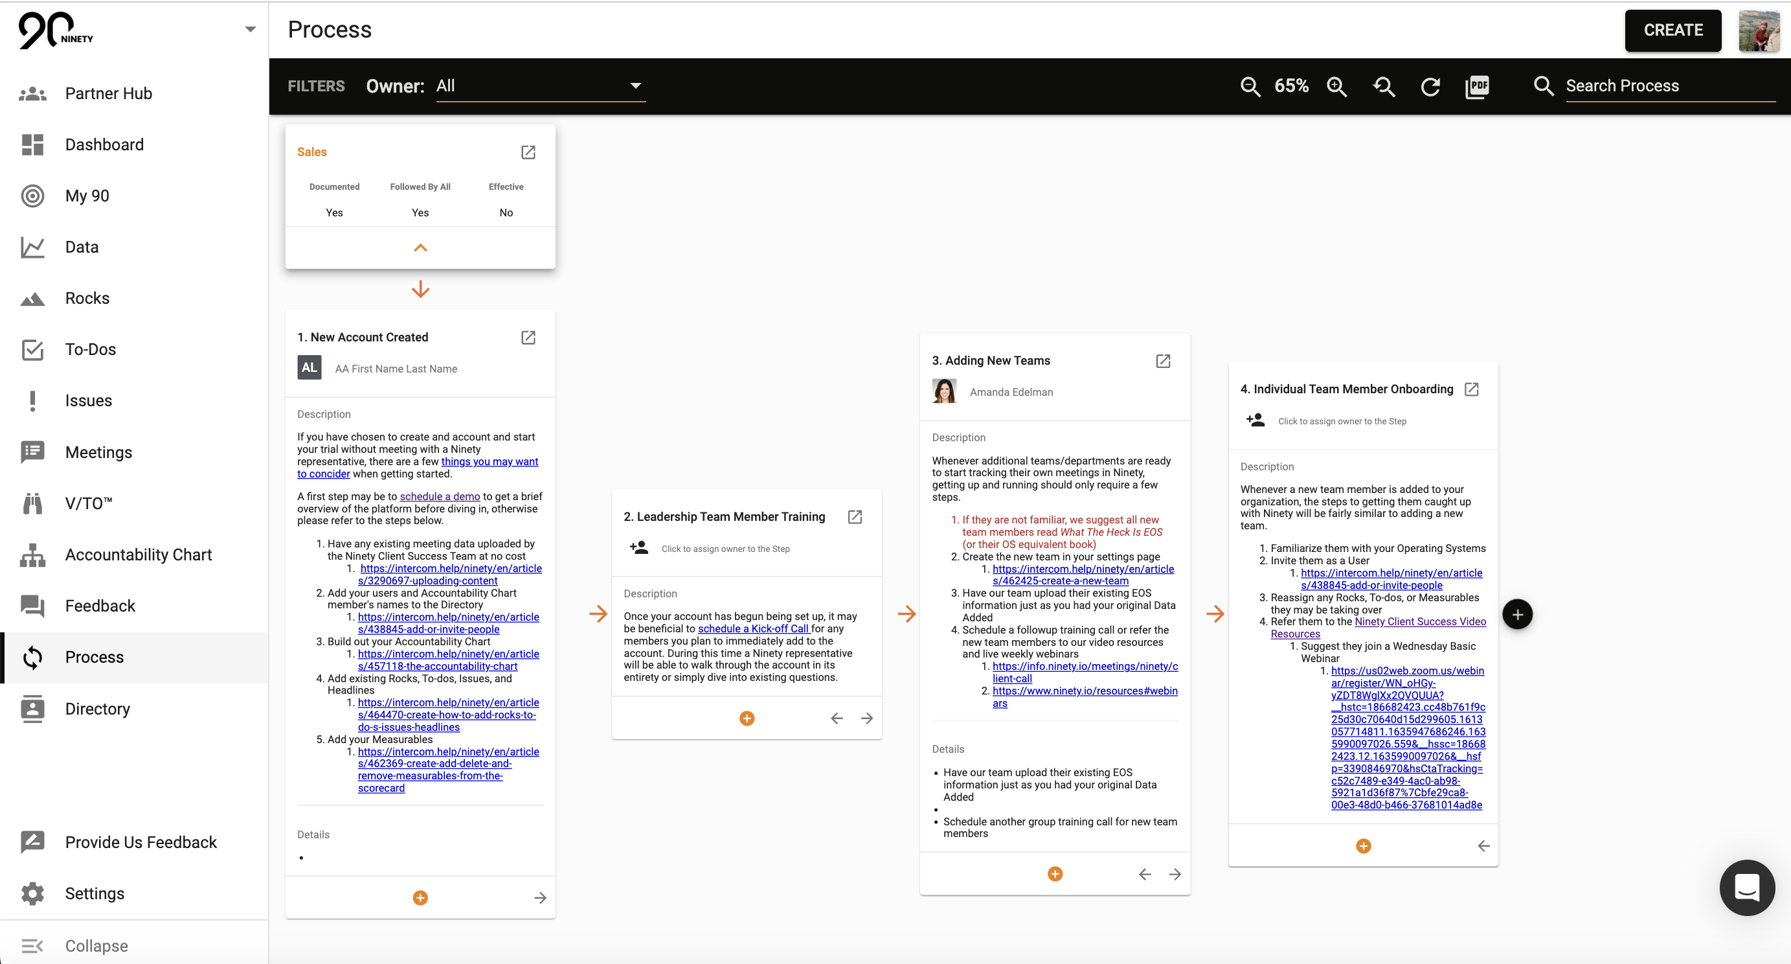
Task: Click the Accountability Chart icon
Action: click(x=32, y=553)
